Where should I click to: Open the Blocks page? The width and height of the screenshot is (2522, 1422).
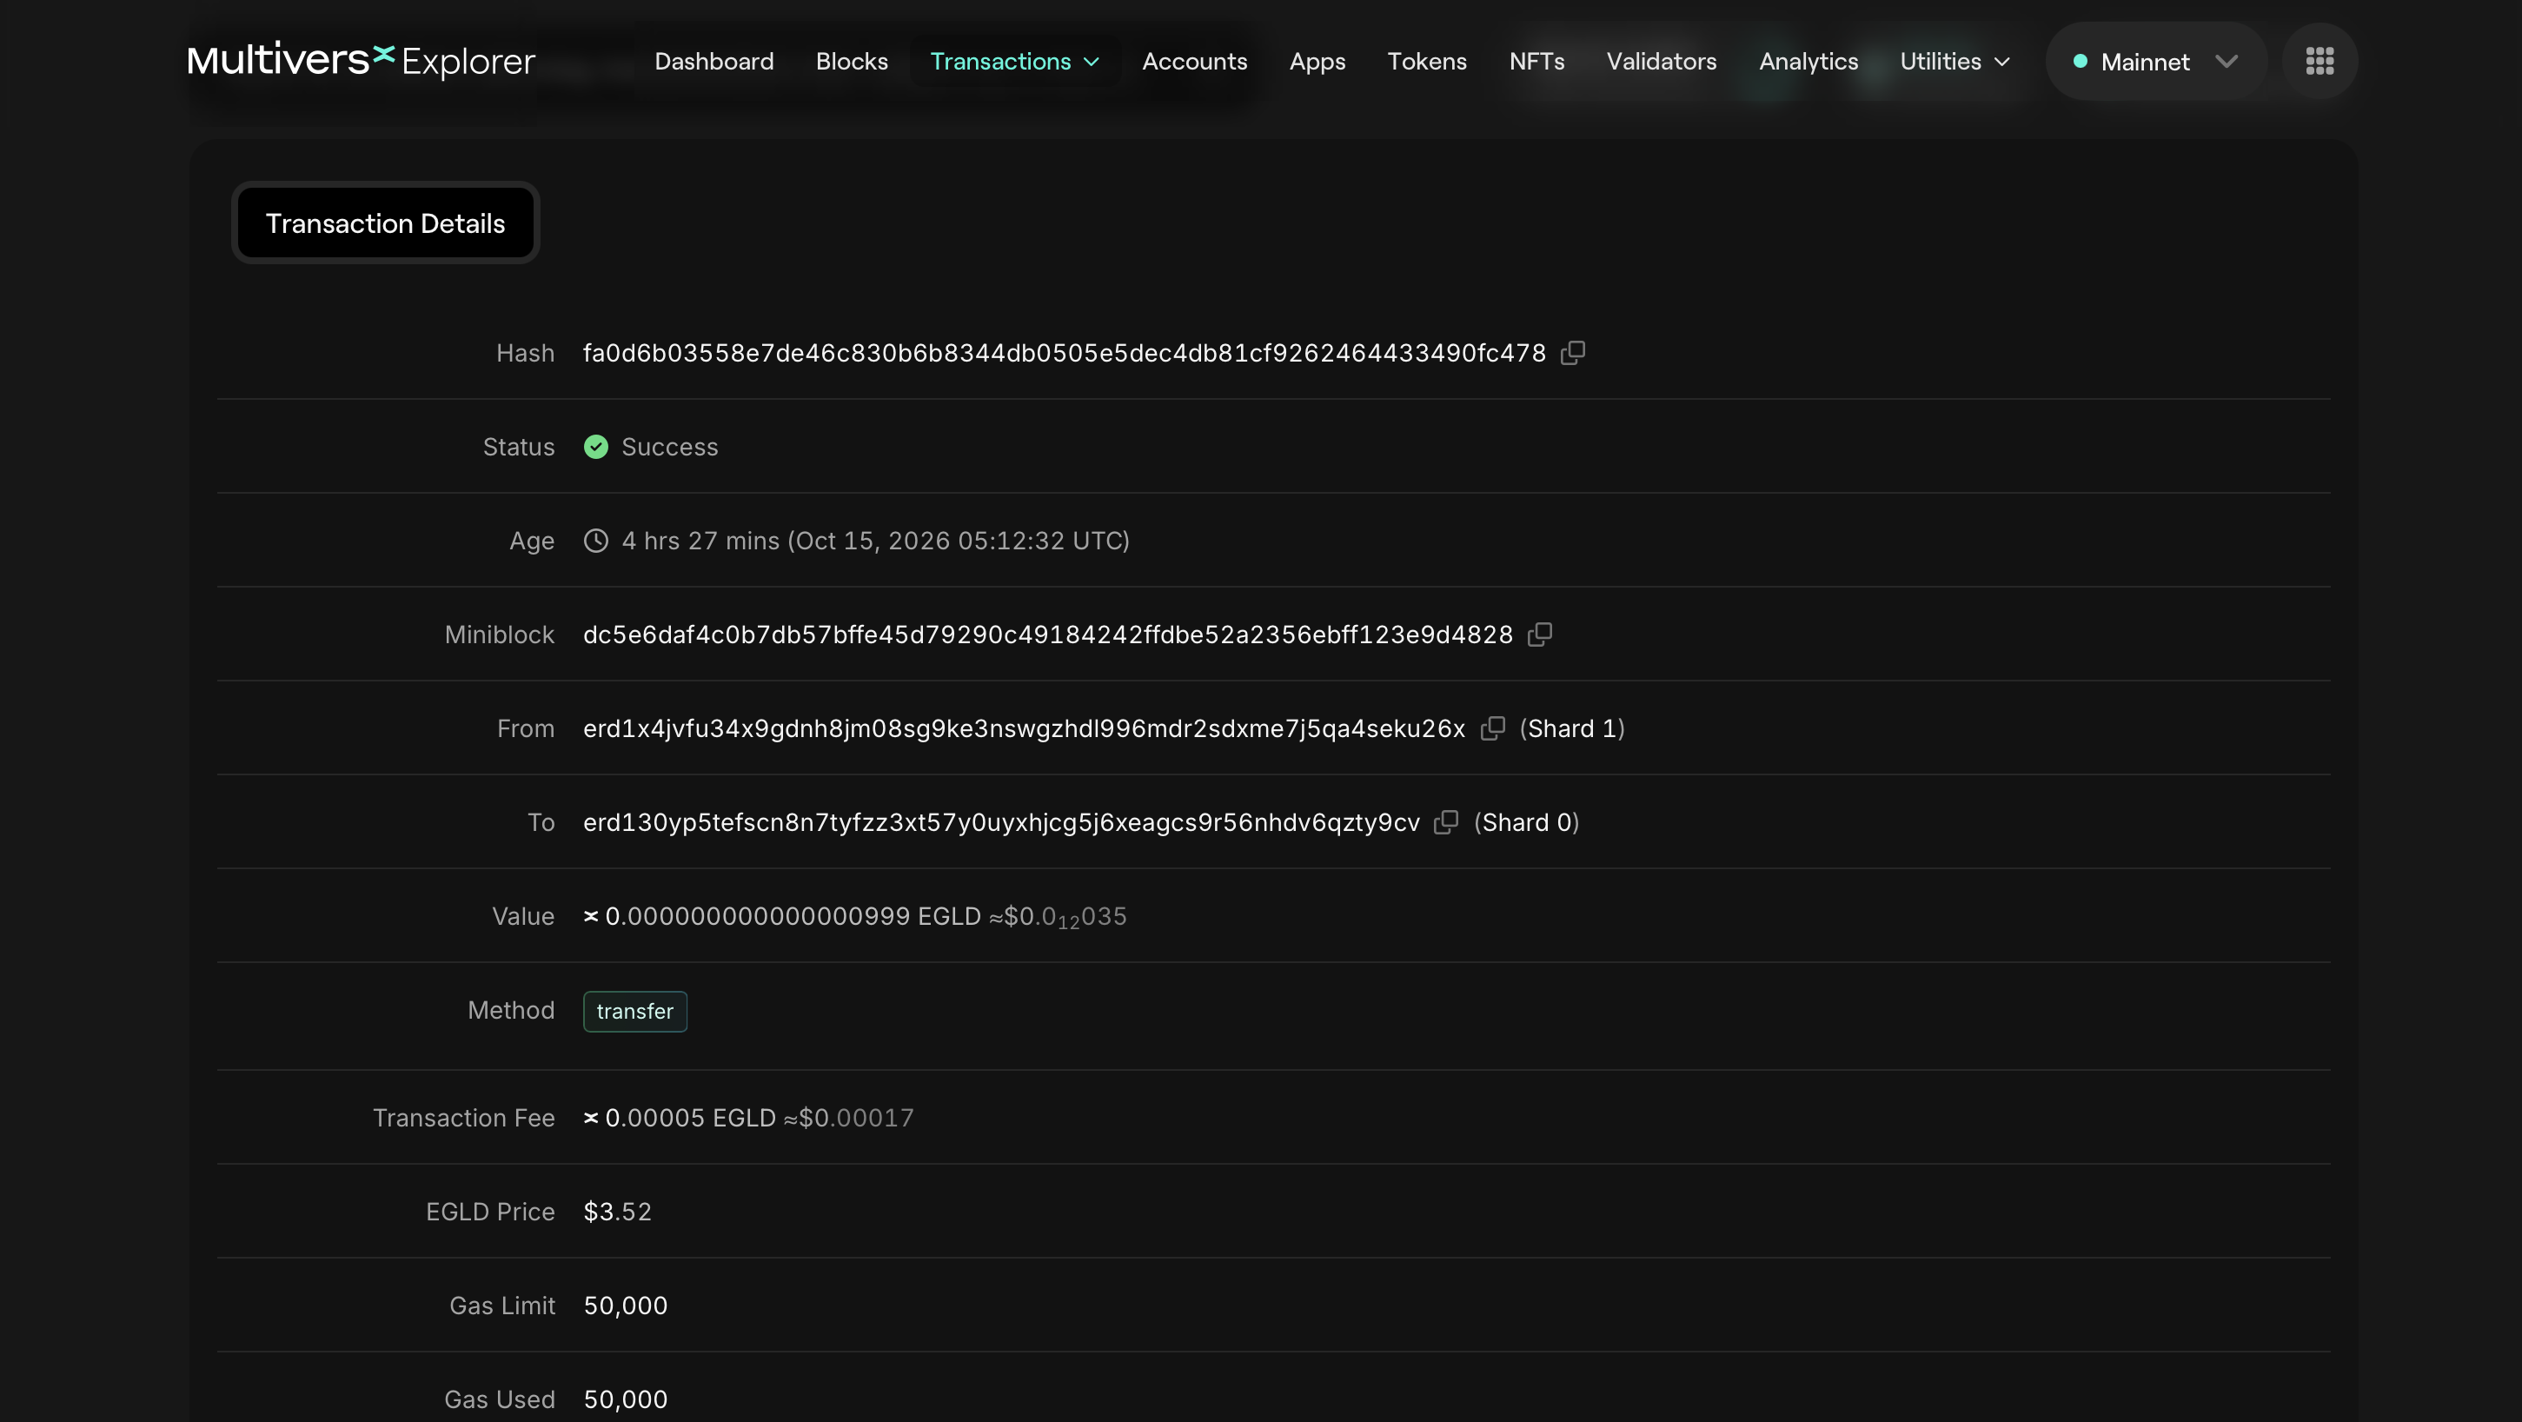[852, 61]
